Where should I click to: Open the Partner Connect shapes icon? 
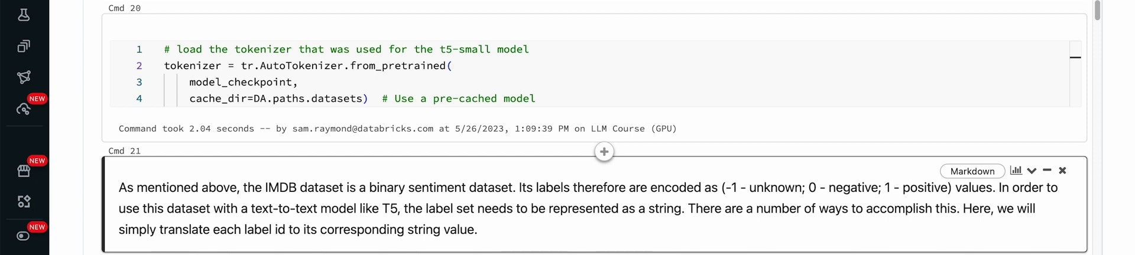pos(24,202)
